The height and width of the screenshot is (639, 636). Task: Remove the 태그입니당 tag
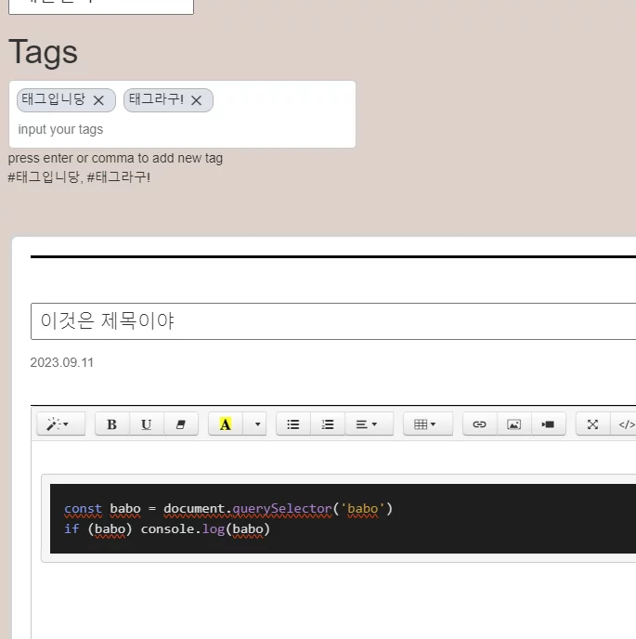click(x=98, y=100)
